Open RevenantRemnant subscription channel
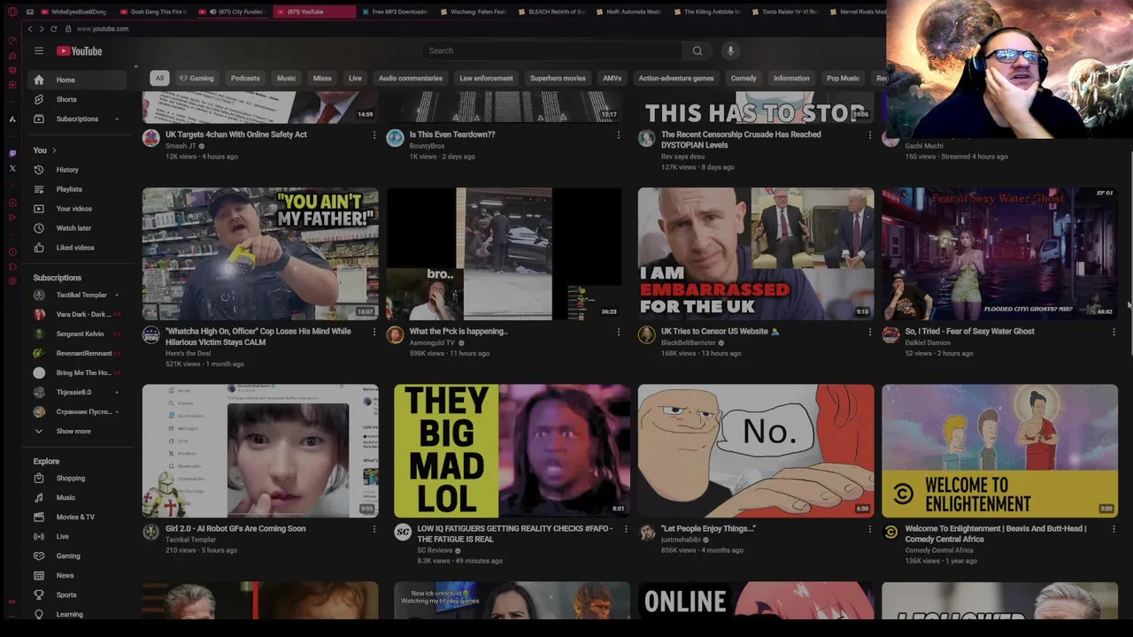The width and height of the screenshot is (1133, 637). tap(78, 354)
